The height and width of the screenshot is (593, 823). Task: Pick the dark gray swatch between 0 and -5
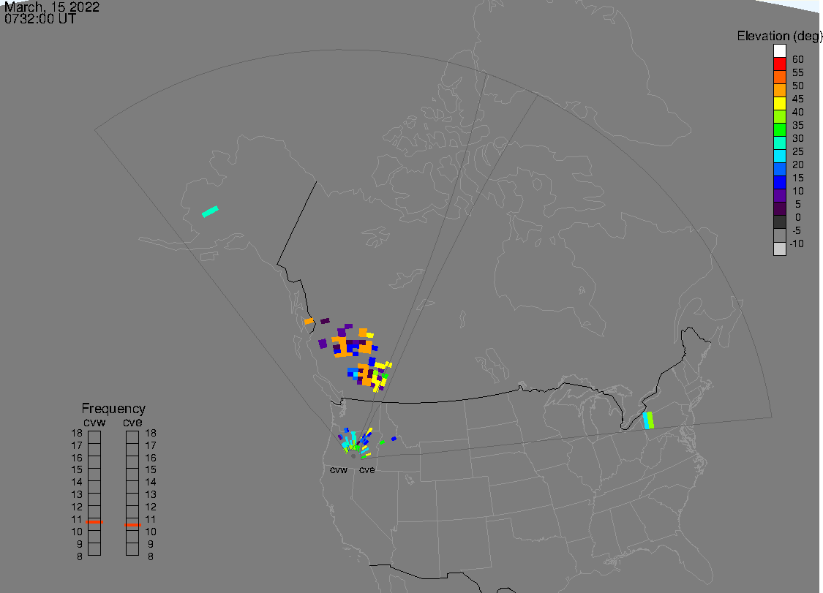point(779,222)
